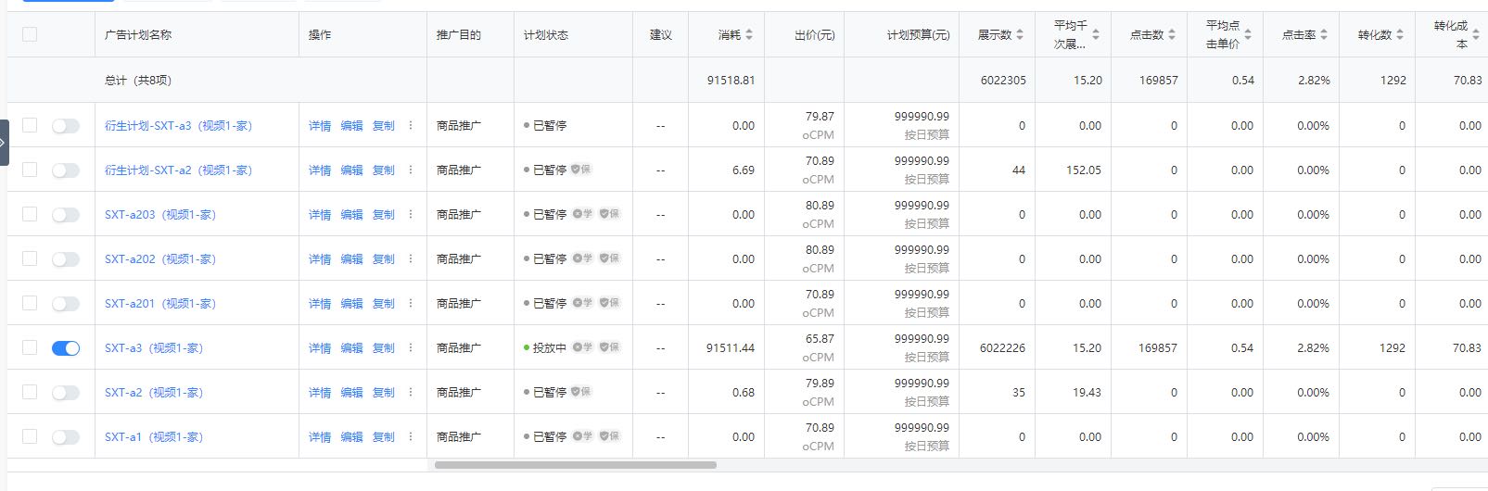Click 学 learning badge on SXT-a202 row
Image resolution: width=1488 pixels, height=491 pixels.
(582, 258)
